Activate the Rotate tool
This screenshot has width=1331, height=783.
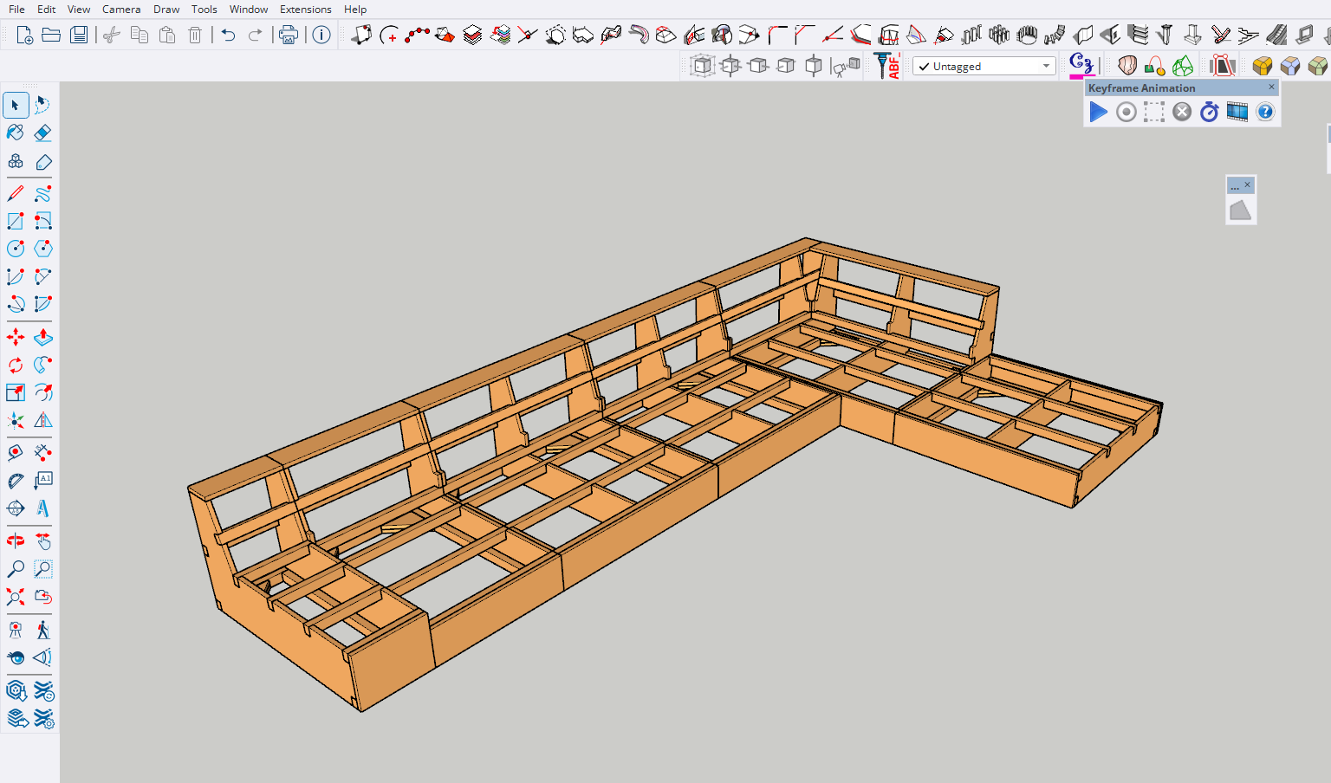(x=16, y=365)
